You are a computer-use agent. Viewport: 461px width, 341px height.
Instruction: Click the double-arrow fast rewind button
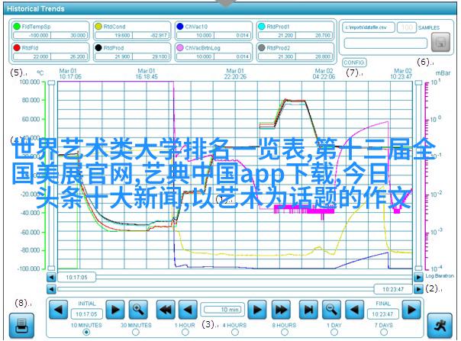[165, 309]
